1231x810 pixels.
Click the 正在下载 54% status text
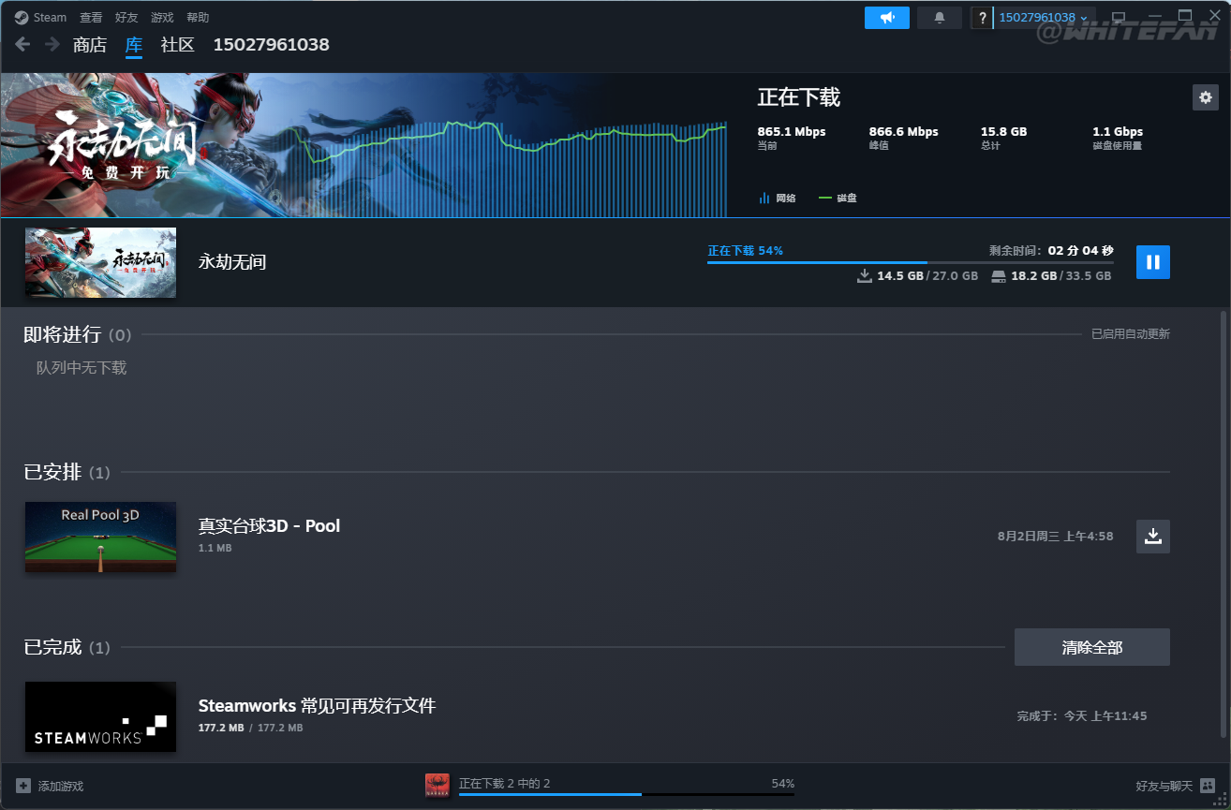point(746,251)
